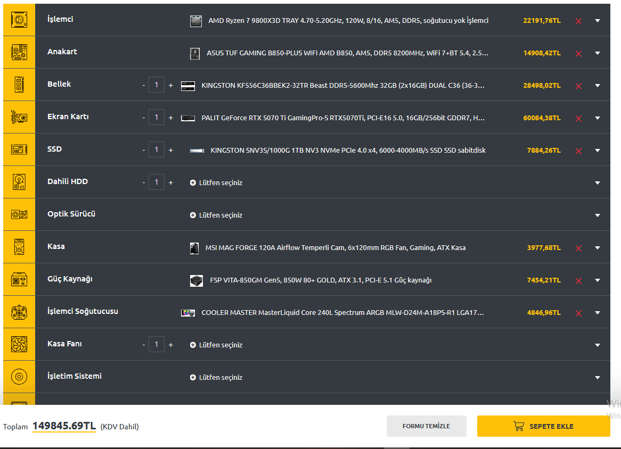Screen dimensions: 621x449
Task: Expand the Ekran Kartı row dropdown arrow
Action: click(597, 118)
